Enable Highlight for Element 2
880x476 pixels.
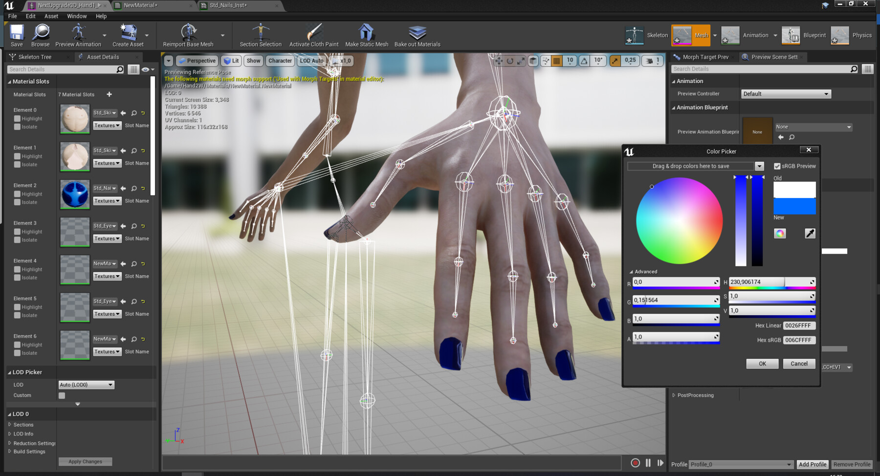pyautogui.click(x=18, y=194)
